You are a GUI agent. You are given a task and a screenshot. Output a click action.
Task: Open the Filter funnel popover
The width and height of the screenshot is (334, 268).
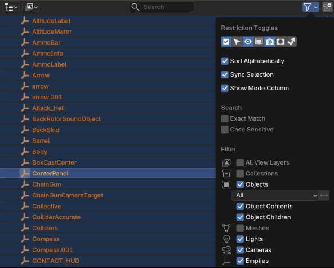point(310,7)
